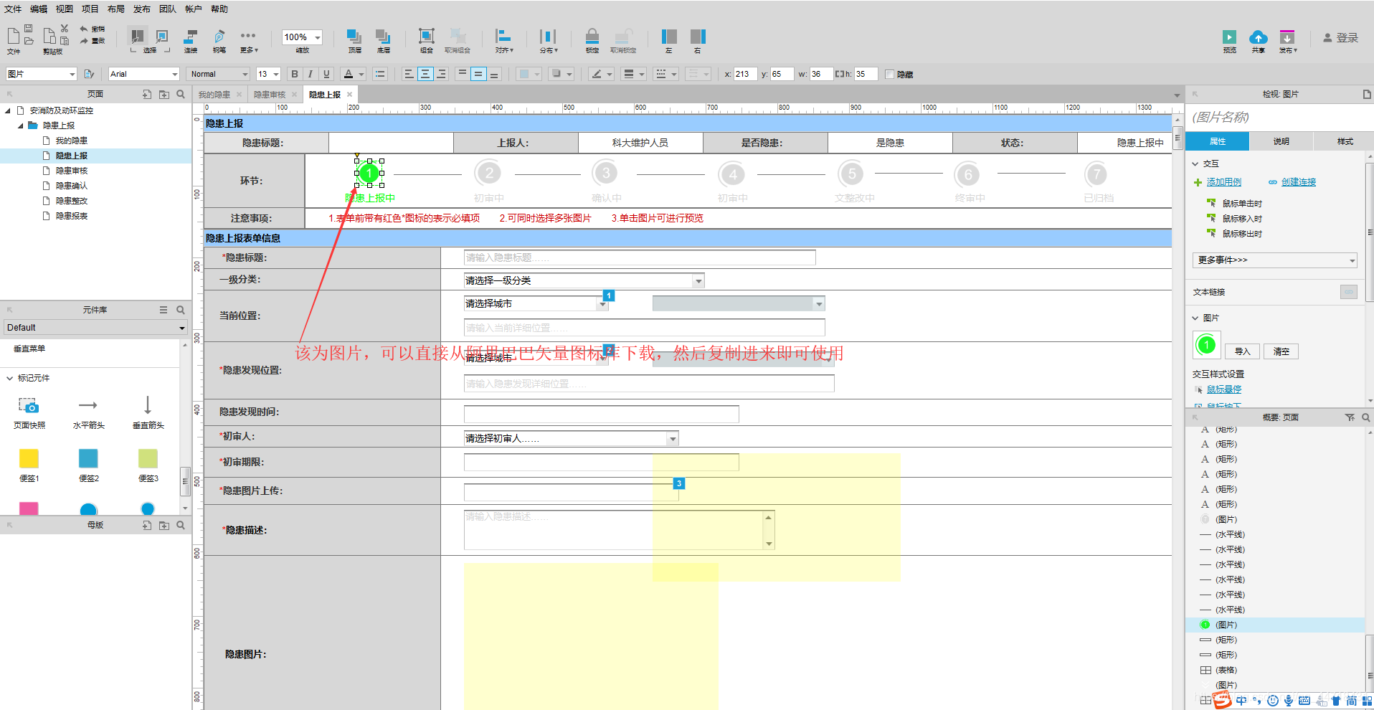
Task: Tick the hidden (隐藏) checkbox
Action: tap(889, 75)
